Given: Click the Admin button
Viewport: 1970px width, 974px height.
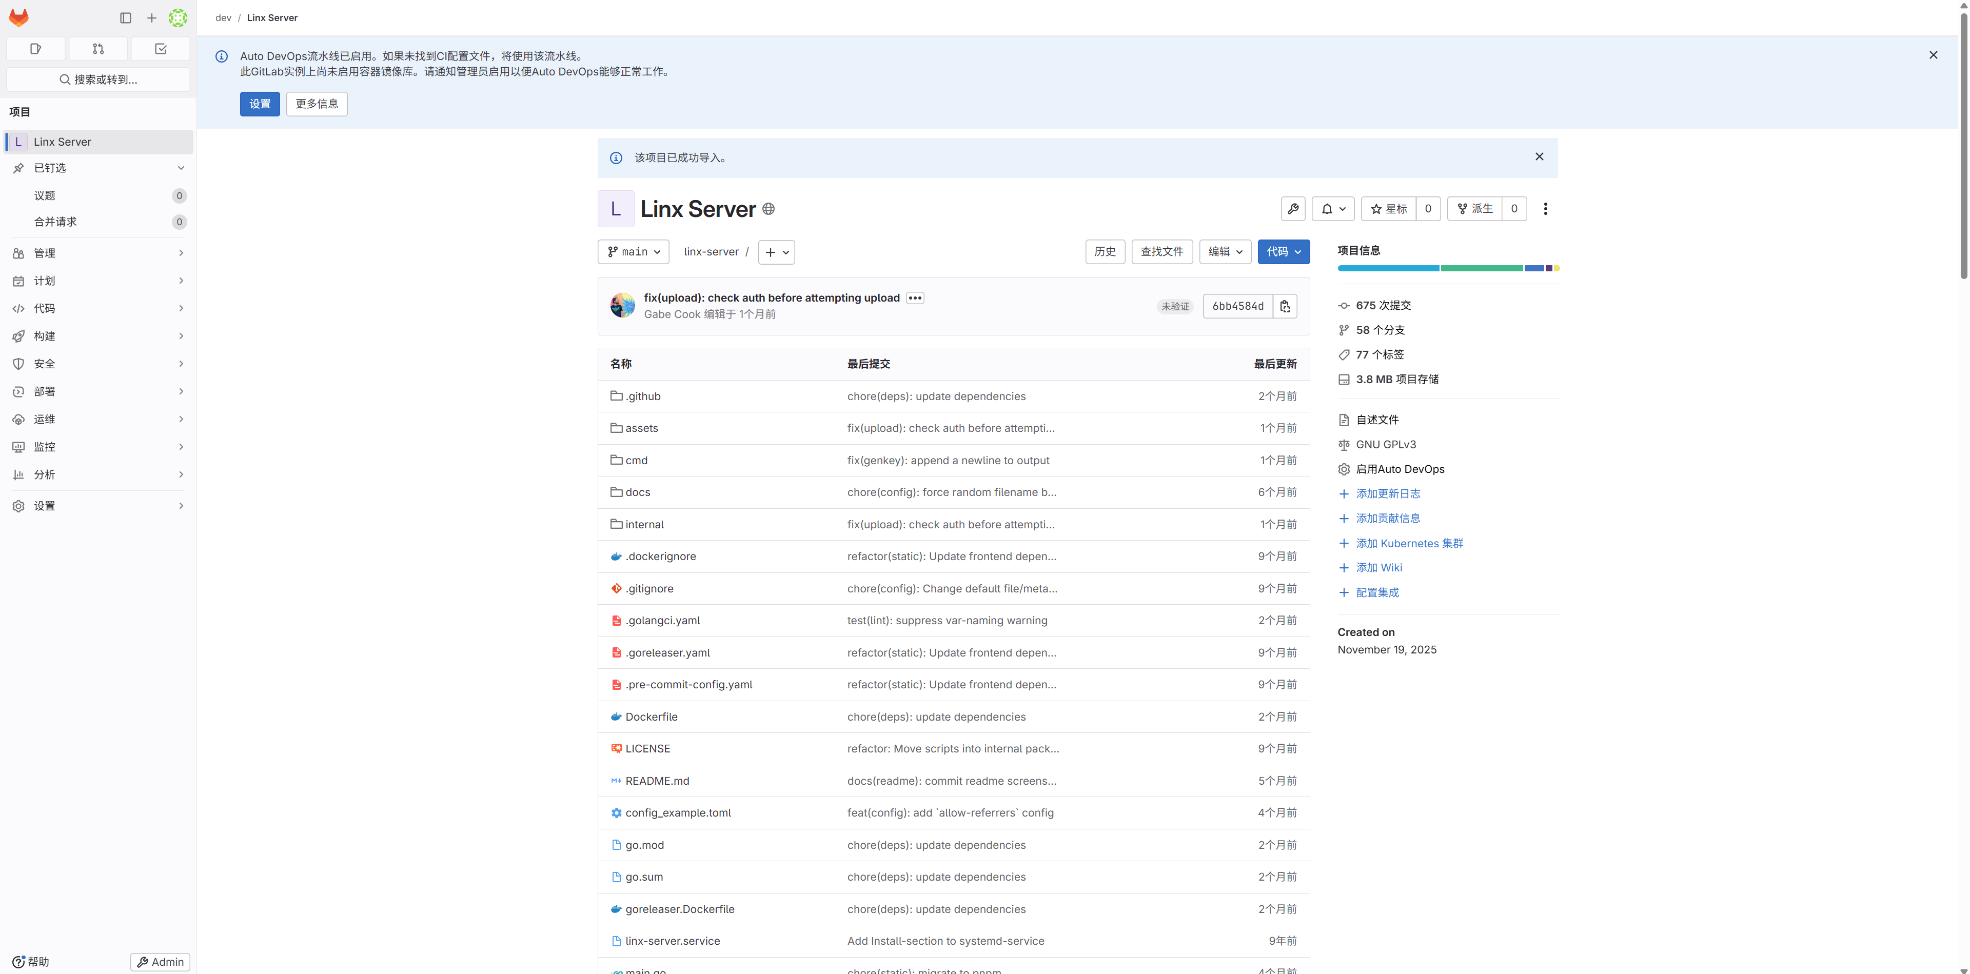Looking at the screenshot, I should [x=160, y=962].
